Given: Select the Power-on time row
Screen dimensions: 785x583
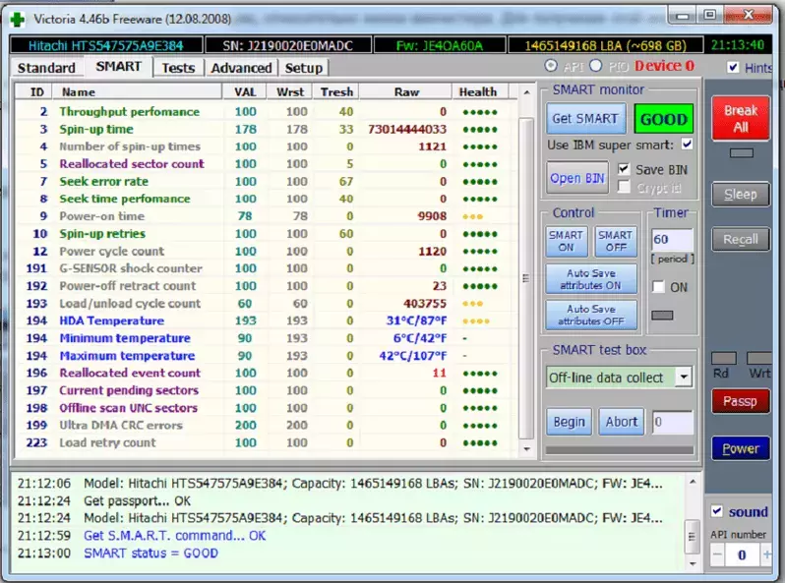Looking at the screenshot, I should point(267,216).
